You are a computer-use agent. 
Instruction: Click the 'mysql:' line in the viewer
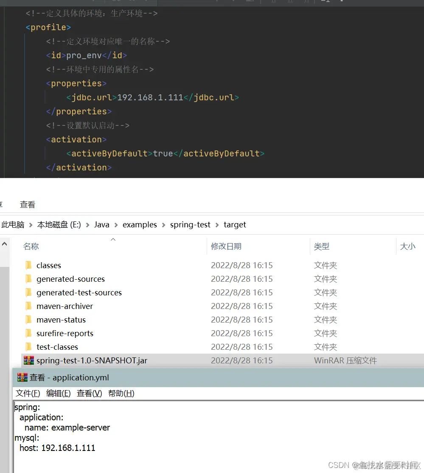pos(27,438)
